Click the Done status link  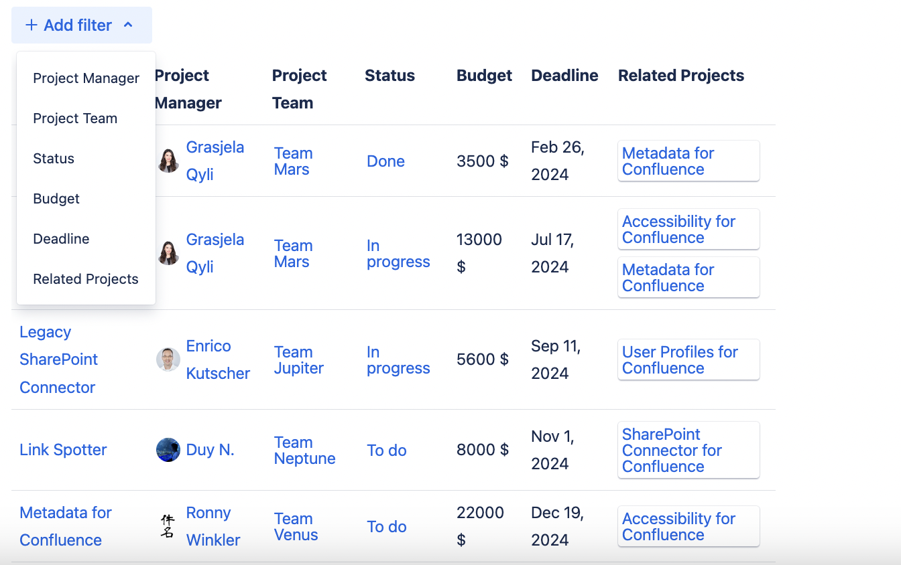coord(385,161)
